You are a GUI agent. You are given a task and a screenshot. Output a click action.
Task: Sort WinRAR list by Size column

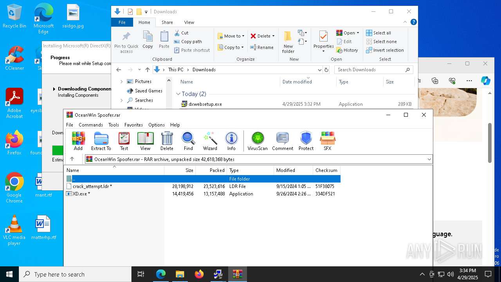tap(180, 170)
